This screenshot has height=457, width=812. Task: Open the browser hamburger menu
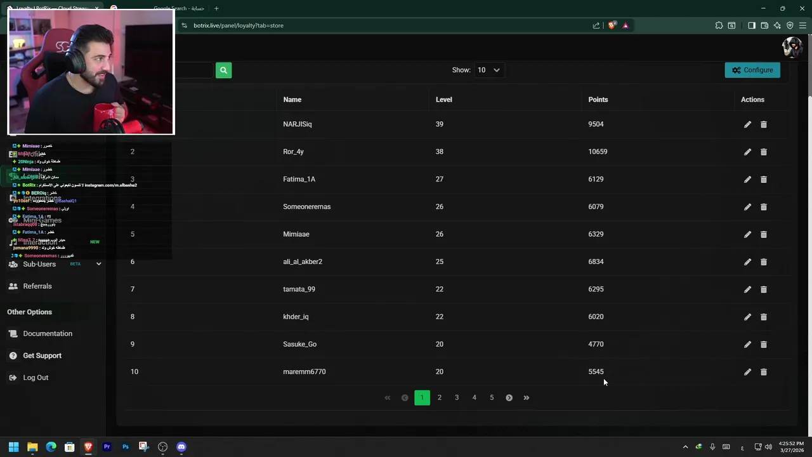802,25
